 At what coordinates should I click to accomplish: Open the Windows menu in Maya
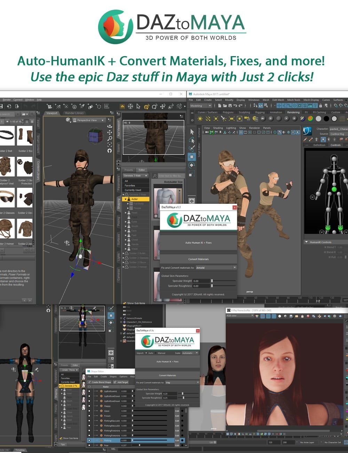click(x=254, y=100)
